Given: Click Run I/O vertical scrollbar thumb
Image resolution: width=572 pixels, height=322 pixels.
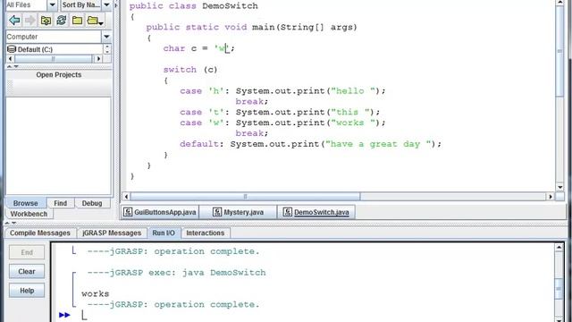Looking at the screenshot, I should point(559,288).
